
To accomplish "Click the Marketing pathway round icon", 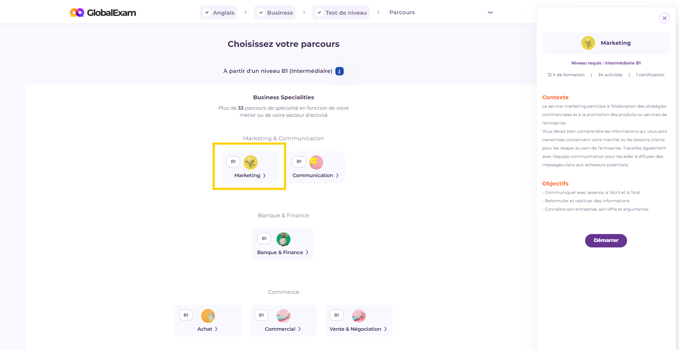I will pos(251,162).
